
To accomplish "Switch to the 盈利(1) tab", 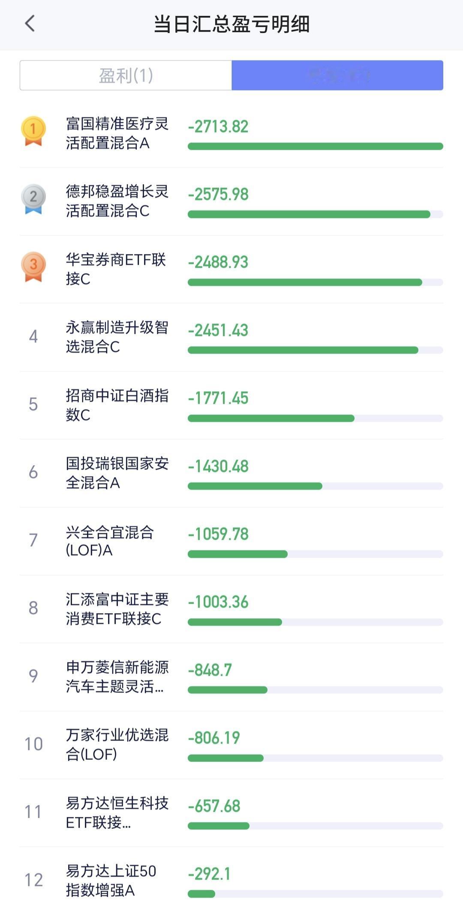I will (126, 76).
